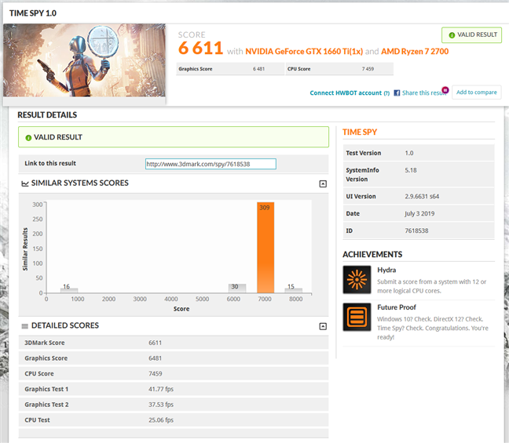Click the gray bar labeled 15

tap(293, 290)
